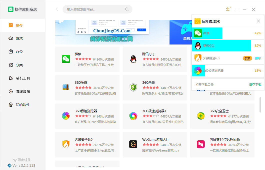Click the WeGame游戏大厅 icon
This screenshot has height=170, width=265.
[x=133, y=144]
